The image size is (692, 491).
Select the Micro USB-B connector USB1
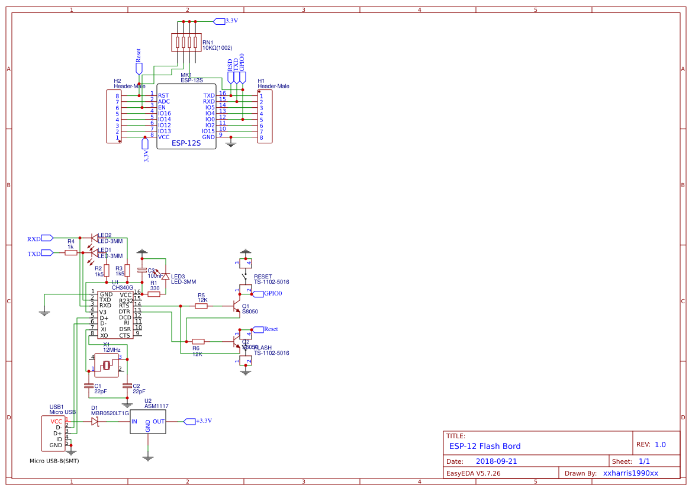coord(54,434)
